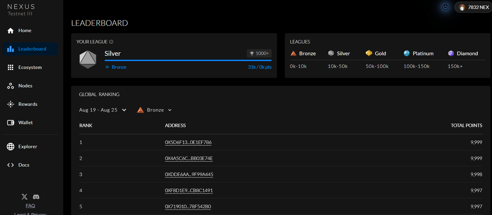The height and width of the screenshot is (215, 492).
Task: Click the 0k-10k Bronze range text
Action: 298,66
